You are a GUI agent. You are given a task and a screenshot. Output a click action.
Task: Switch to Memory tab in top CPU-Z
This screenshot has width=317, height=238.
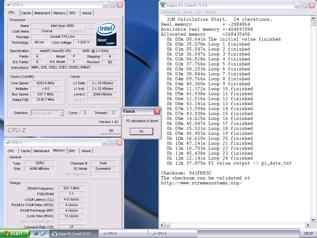click(59, 13)
